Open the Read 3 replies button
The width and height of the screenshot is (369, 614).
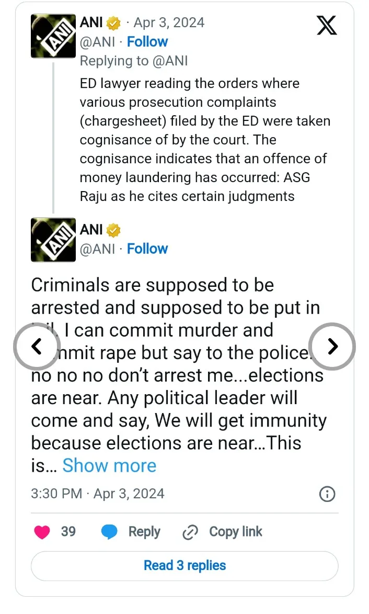[184, 565]
